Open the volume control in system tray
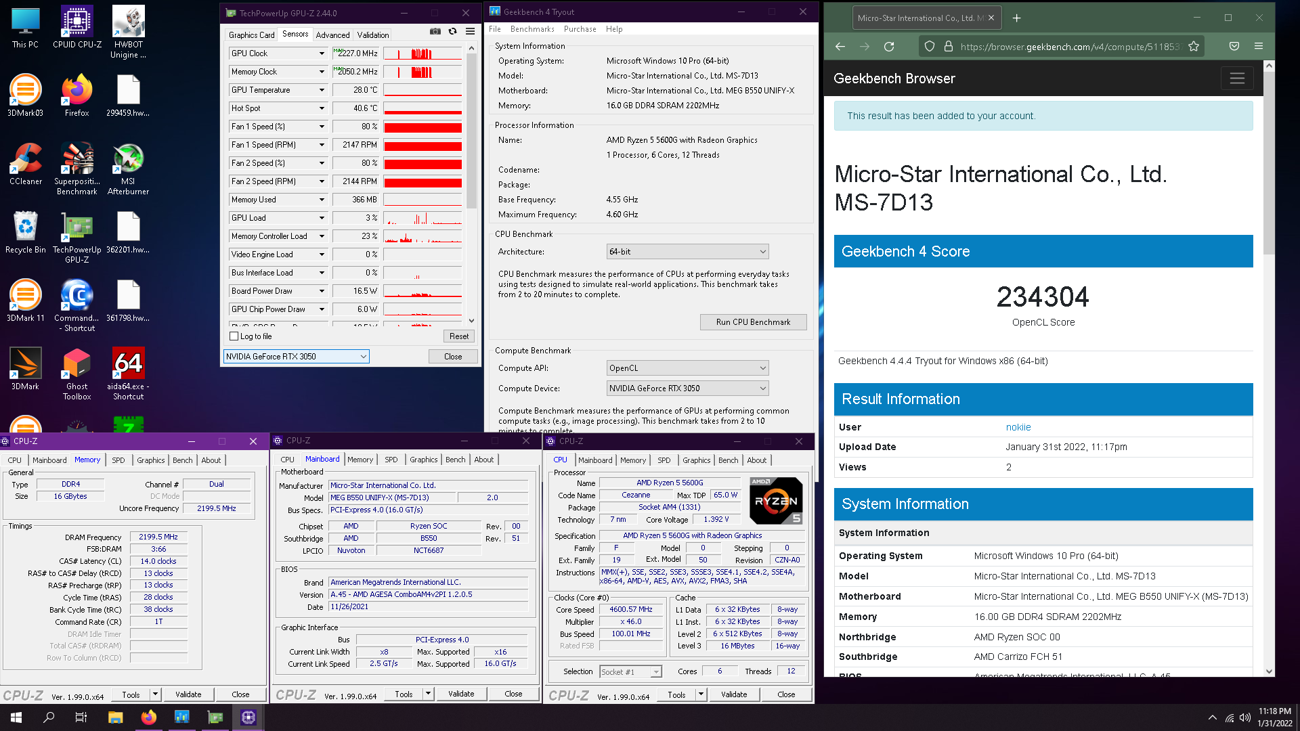 click(x=1244, y=717)
